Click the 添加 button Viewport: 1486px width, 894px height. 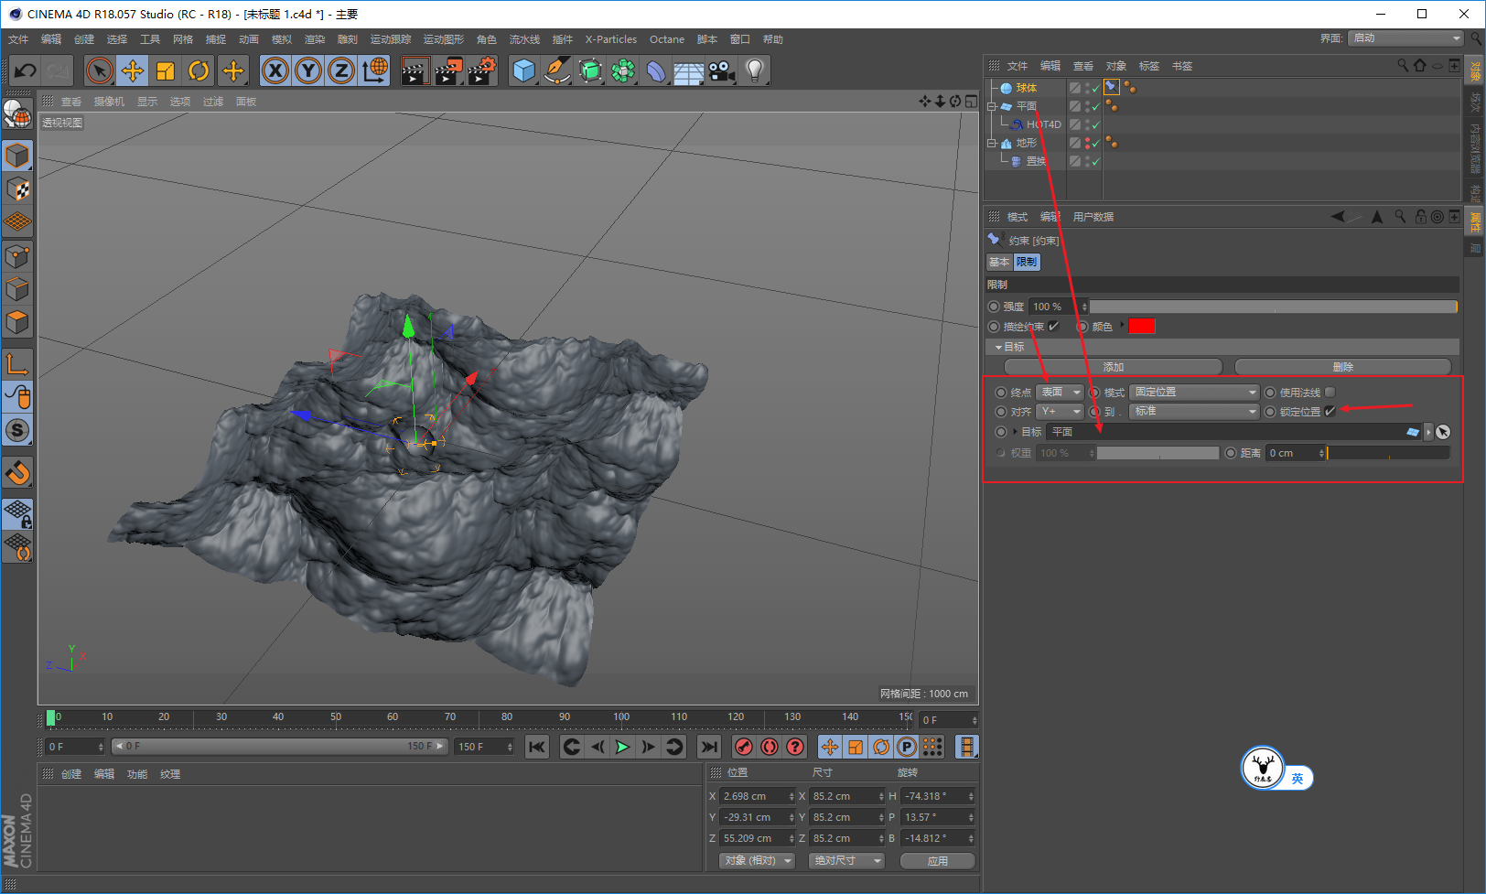1113,367
